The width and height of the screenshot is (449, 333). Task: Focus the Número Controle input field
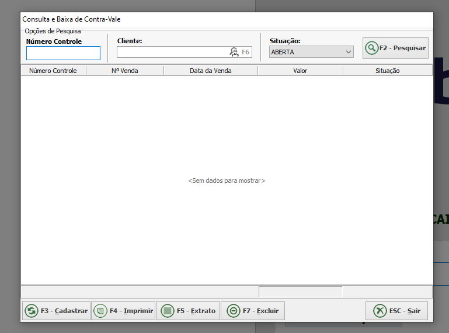click(63, 53)
